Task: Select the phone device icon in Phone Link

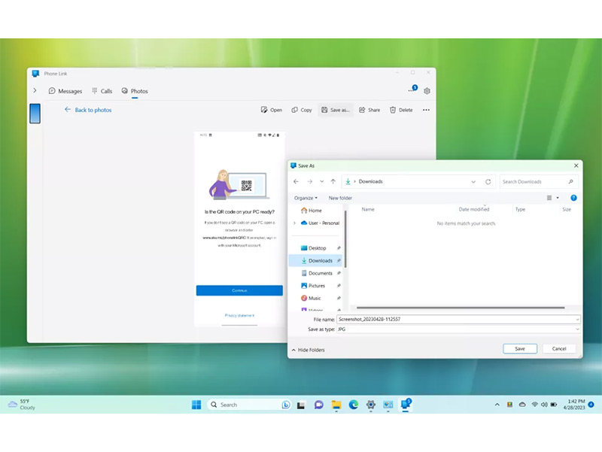Action: click(35, 114)
